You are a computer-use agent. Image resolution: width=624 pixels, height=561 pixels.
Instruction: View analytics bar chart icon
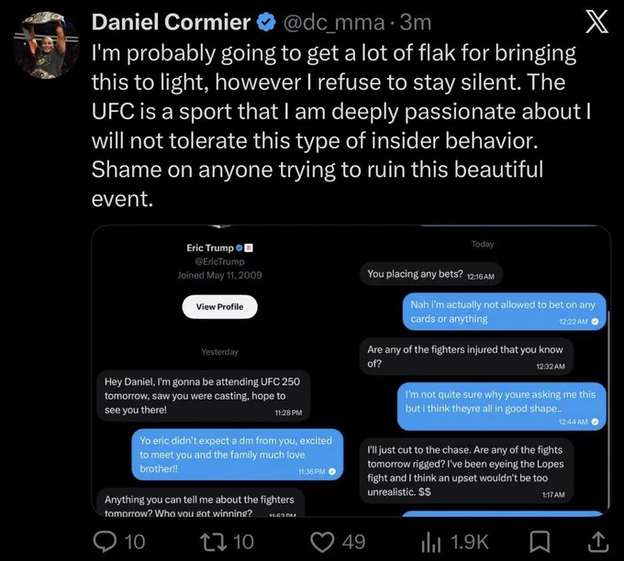point(431,543)
